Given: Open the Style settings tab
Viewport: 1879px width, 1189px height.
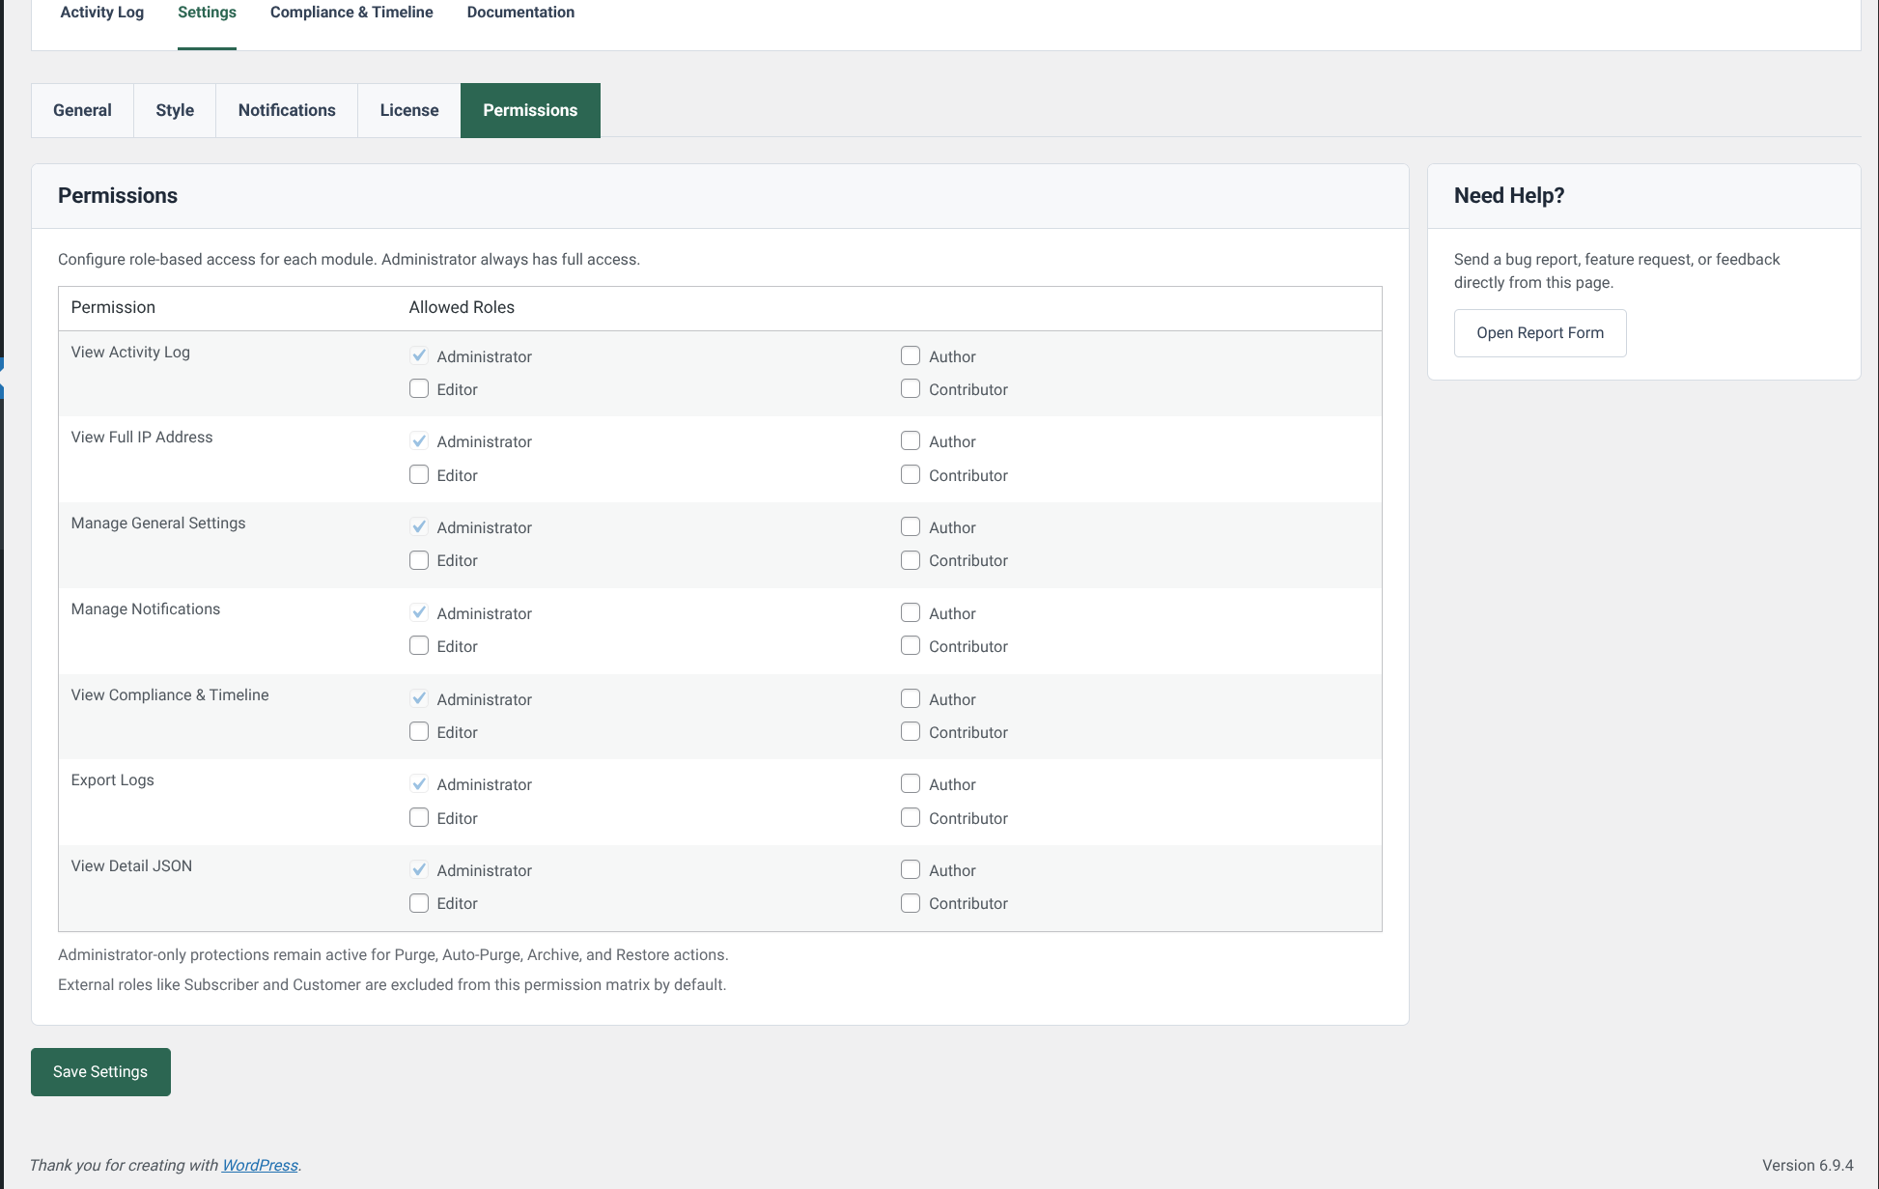Looking at the screenshot, I should [x=174, y=110].
